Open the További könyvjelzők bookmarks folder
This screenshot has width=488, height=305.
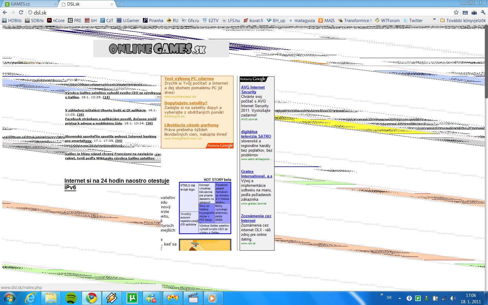pyautogui.click(x=463, y=21)
